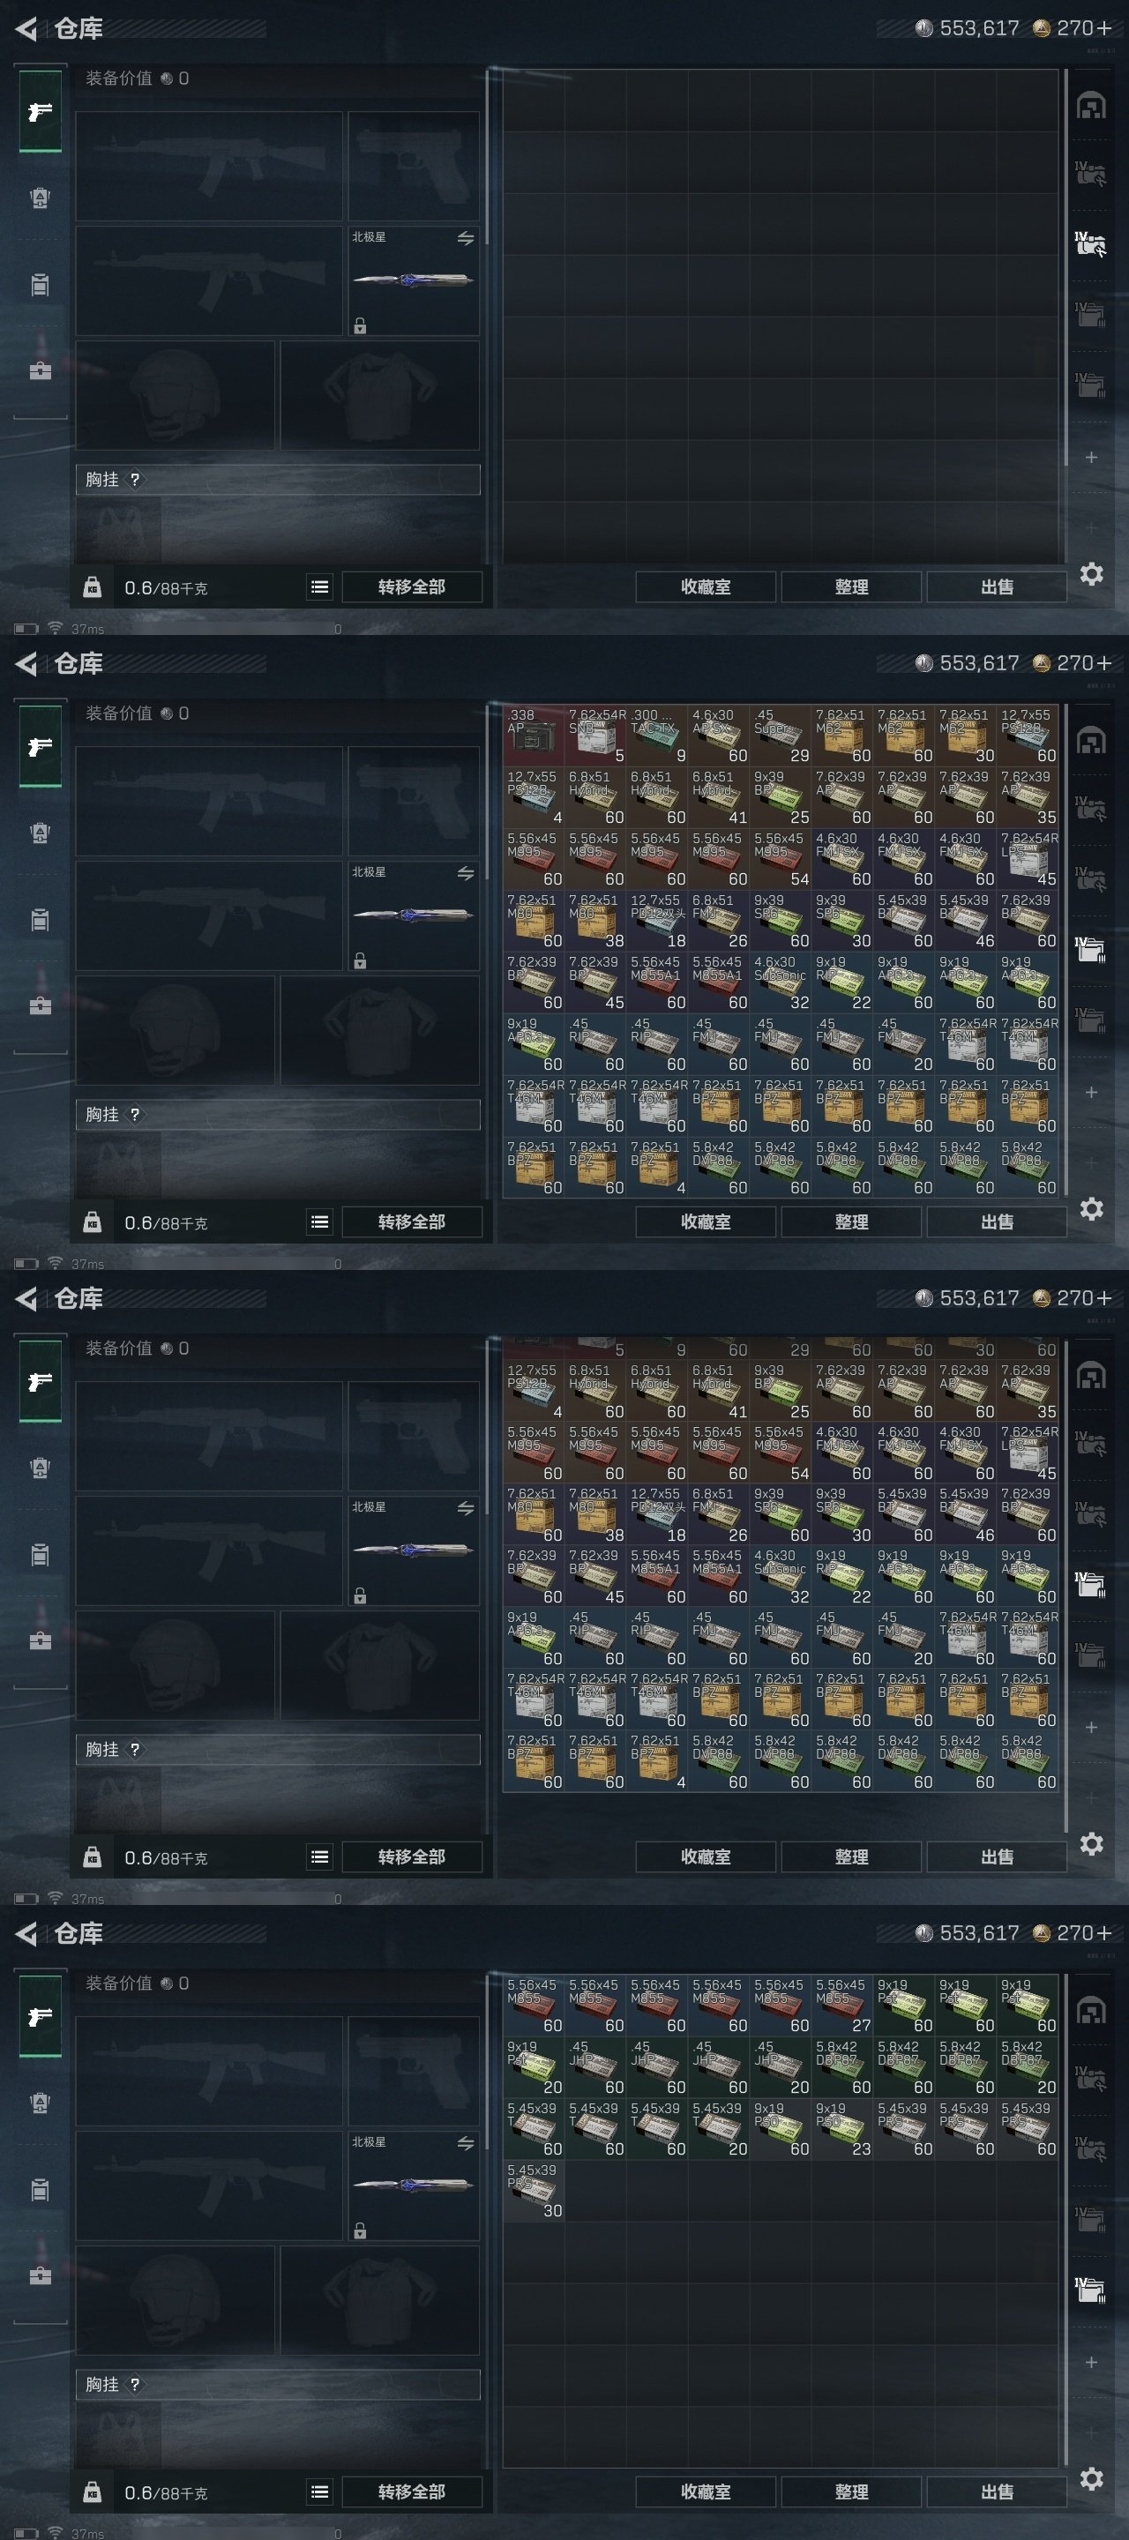Screen dimensions: 1129x2540
Task: Open the safe-box icon in topmost right sidebar
Action: pyautogui.click(x=1090, y=106)
